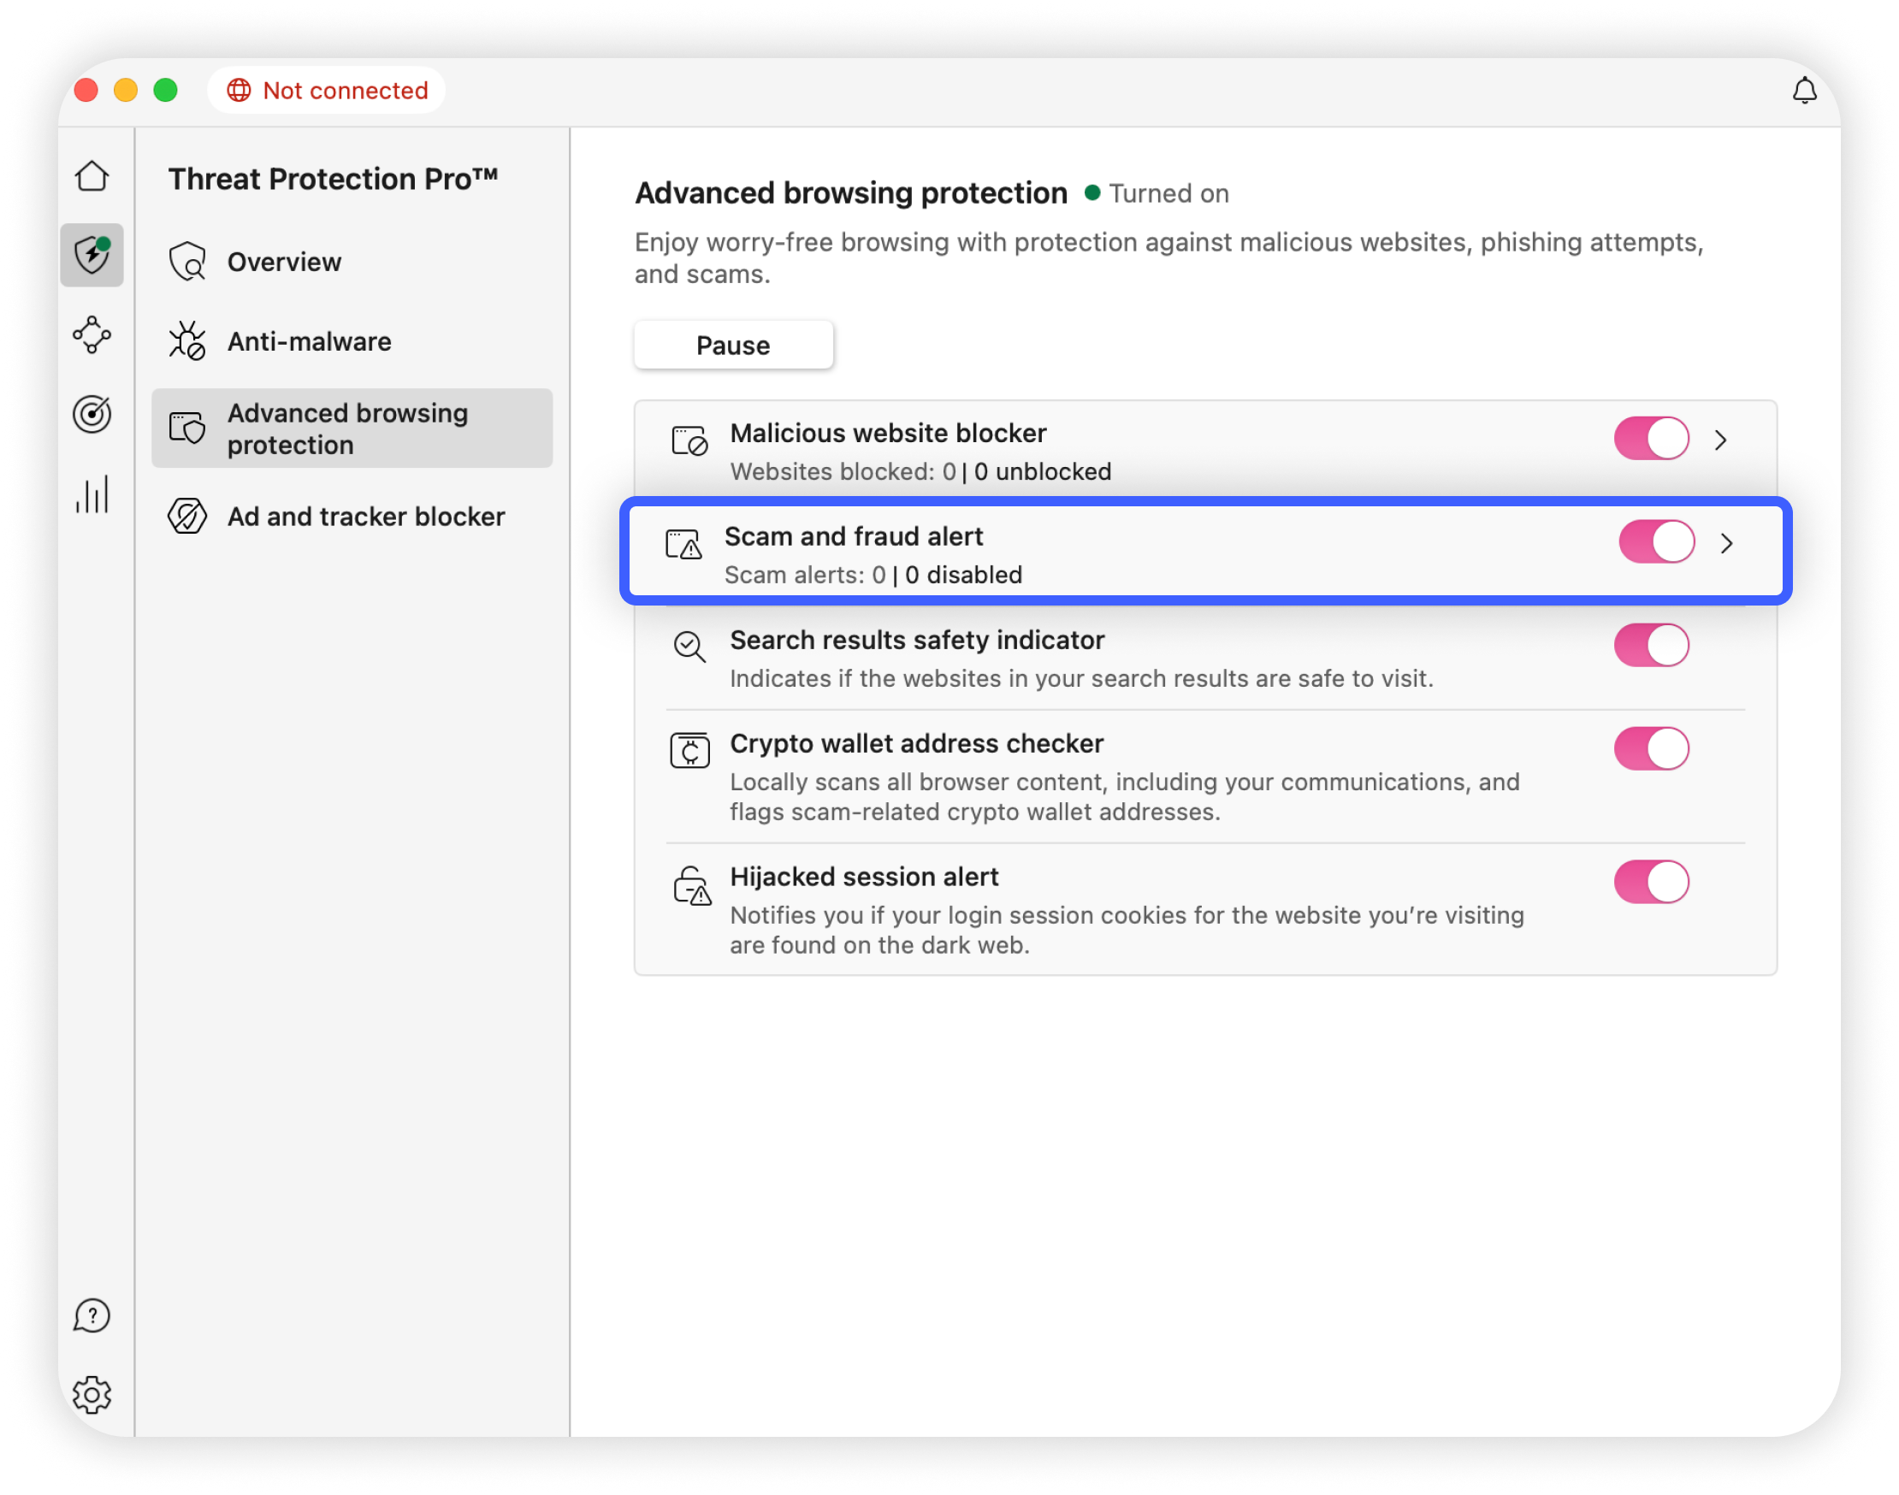
Task: Switch off Crypto wallet address checker
Action: click(x=1650, y=748)
